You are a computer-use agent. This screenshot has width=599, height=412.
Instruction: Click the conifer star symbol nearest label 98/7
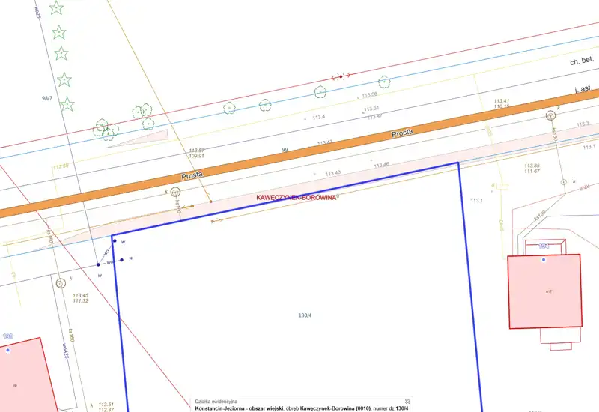click(x=67, y=103)
